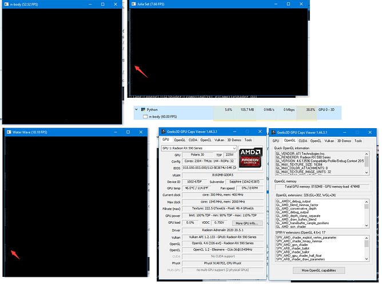
Task: Switch to GPU tab in right GPU Caps Viewer
Action: (276, 141)
